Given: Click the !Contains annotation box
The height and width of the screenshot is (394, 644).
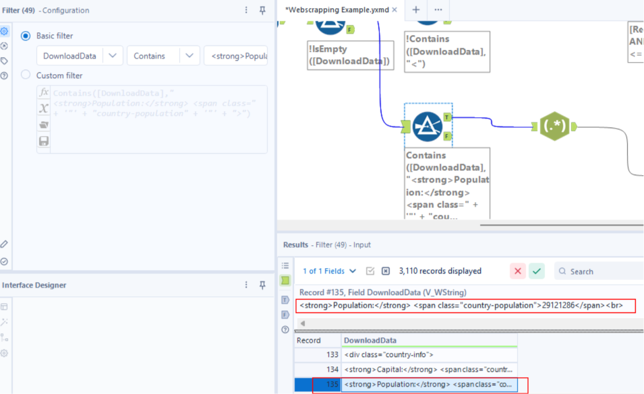Looking at the screenshot, I should tap(447, 52).
